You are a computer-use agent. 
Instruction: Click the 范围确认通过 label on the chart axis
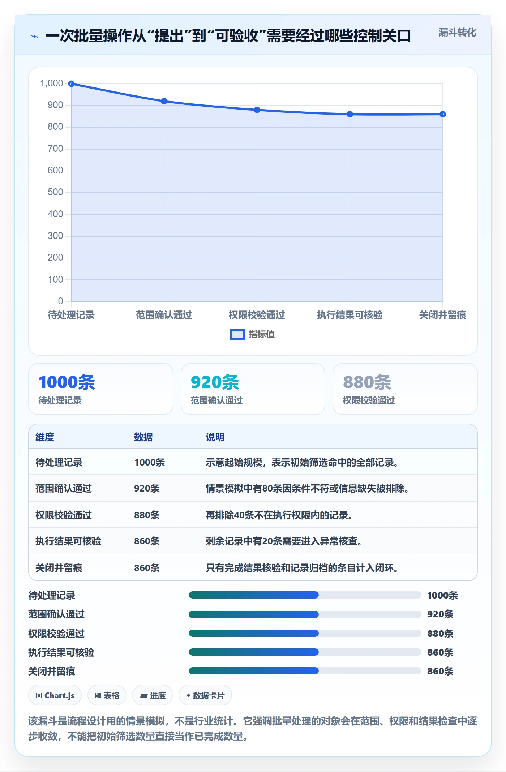(x=164, y=315)
